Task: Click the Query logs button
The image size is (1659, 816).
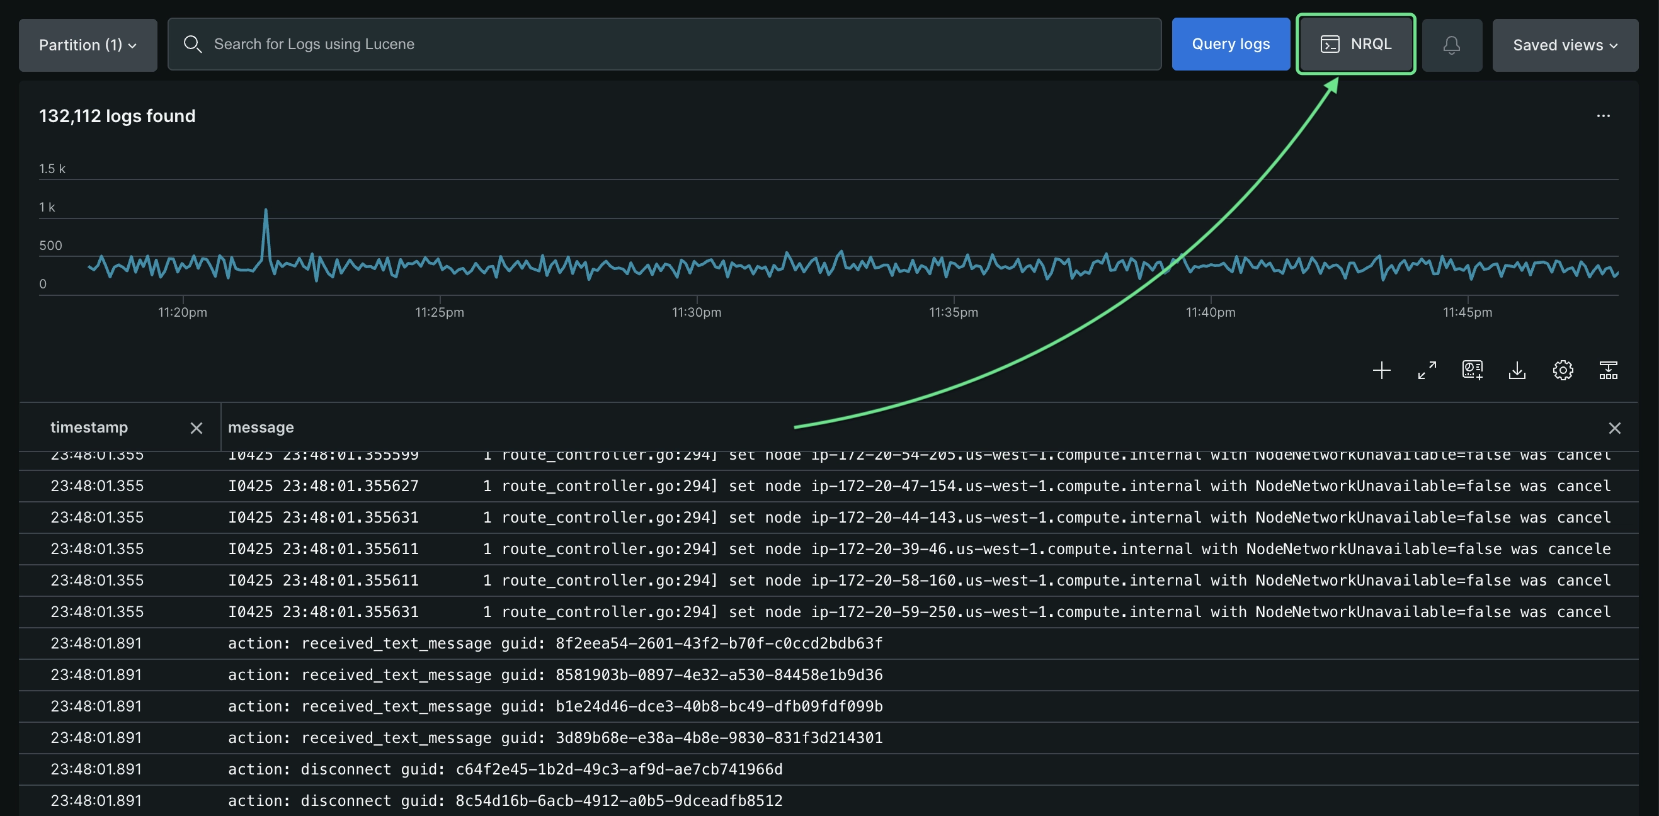Action: 1230,44
